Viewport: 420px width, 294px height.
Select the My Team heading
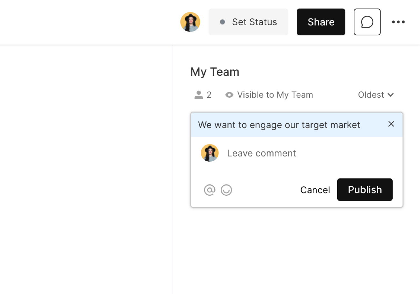pyautogui.click(x=215, y=72)
